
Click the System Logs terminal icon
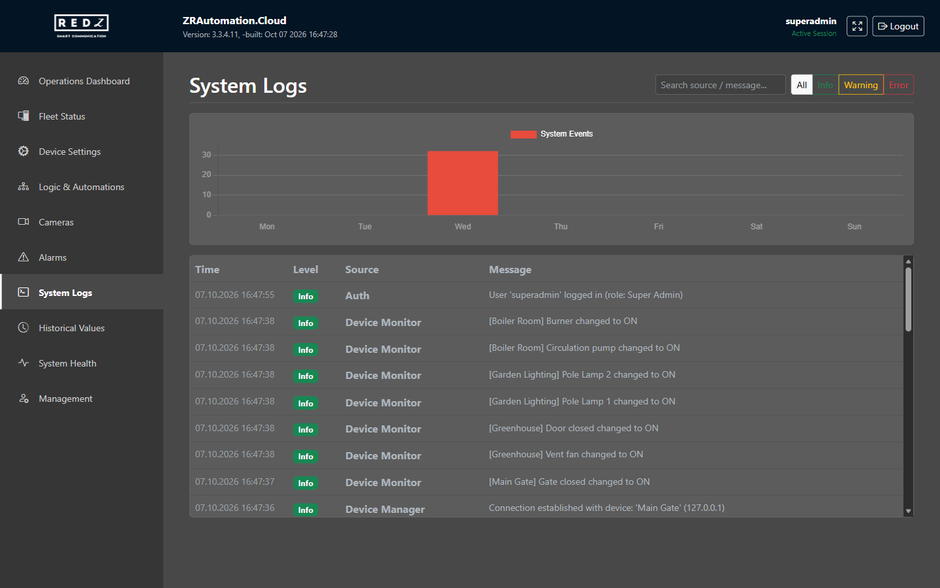(23, 293)
